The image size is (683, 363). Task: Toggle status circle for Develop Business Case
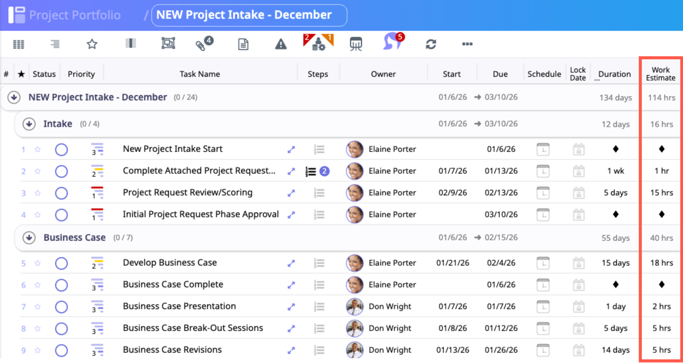point(61,263)
